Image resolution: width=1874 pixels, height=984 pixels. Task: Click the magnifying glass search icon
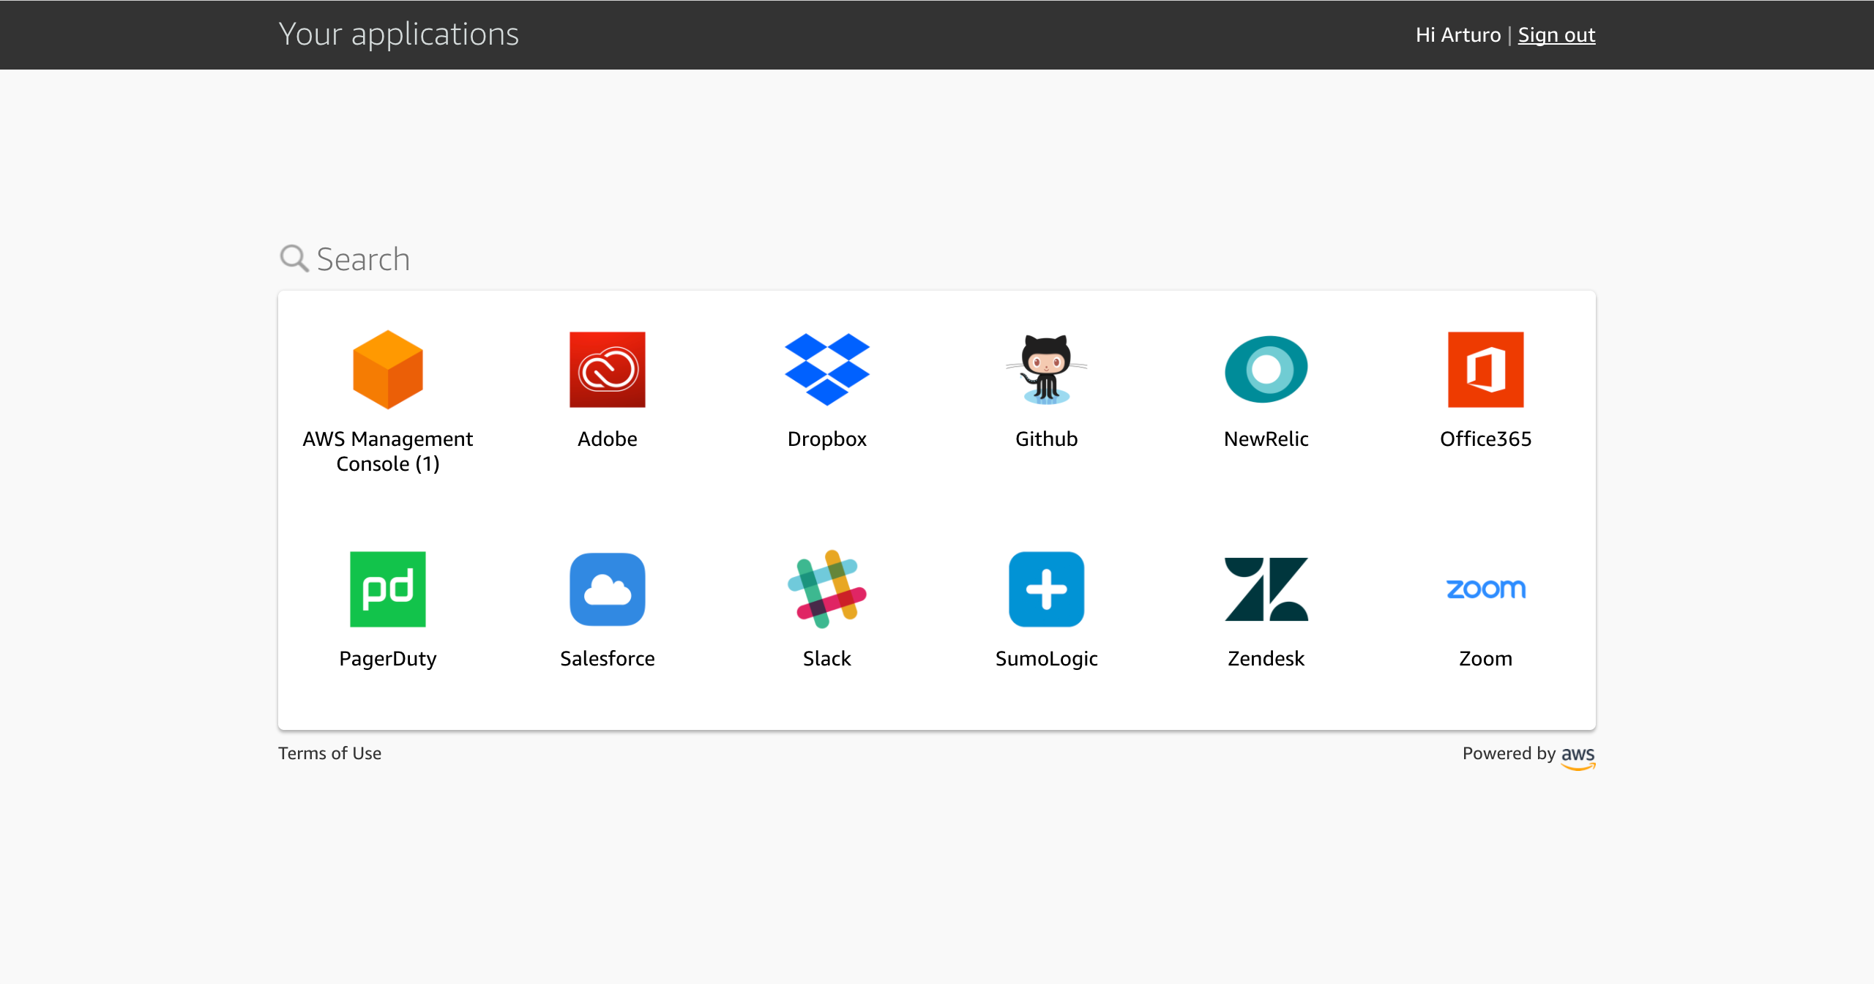(294, 258)
